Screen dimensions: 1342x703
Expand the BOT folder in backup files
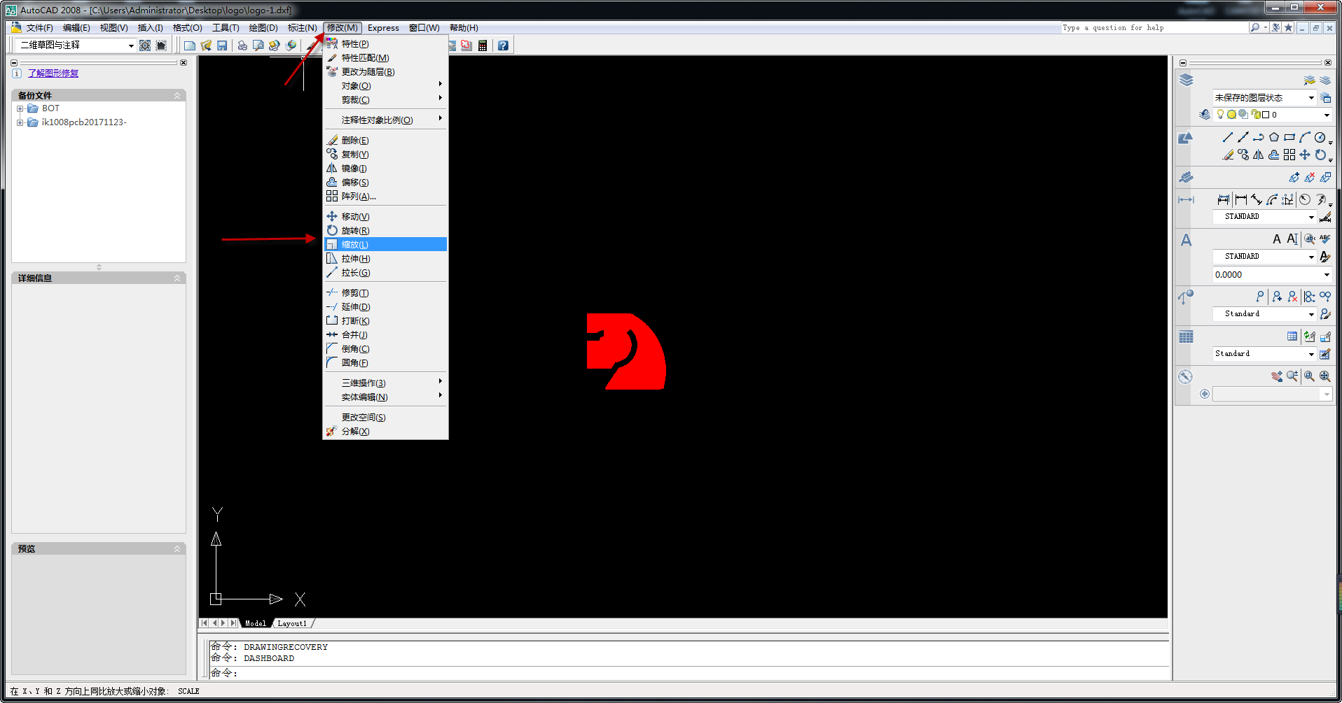20,109
